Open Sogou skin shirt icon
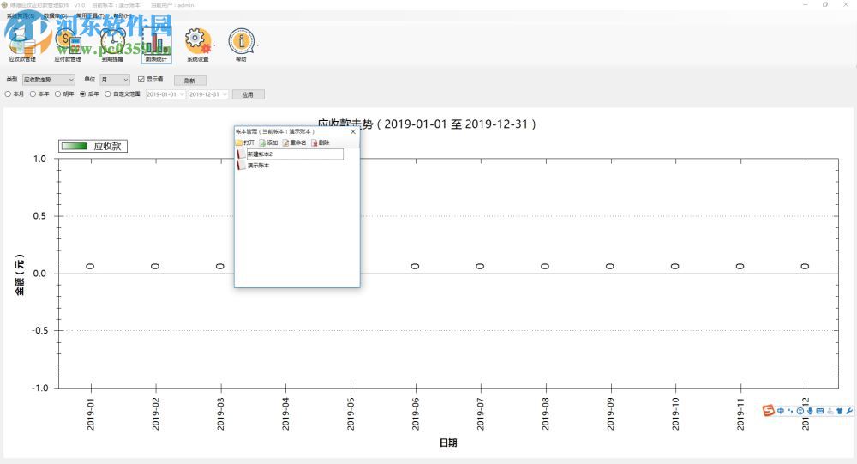The height and width of the screenshot is (464, 857). 840,411
